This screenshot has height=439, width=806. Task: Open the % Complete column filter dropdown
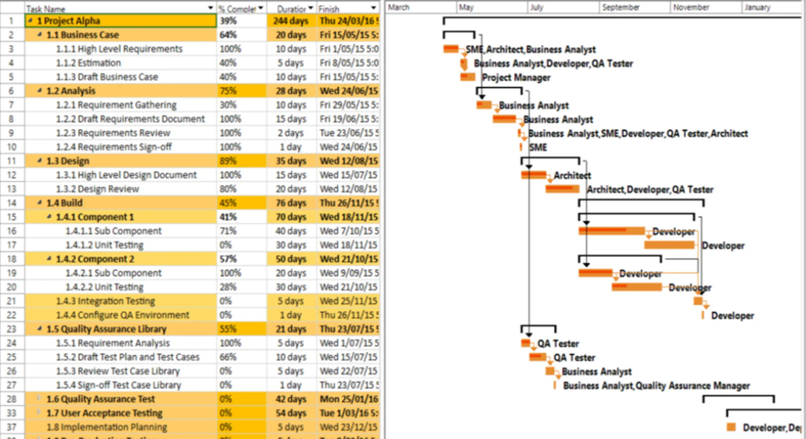pyautogui.click(x=260, y=8)
